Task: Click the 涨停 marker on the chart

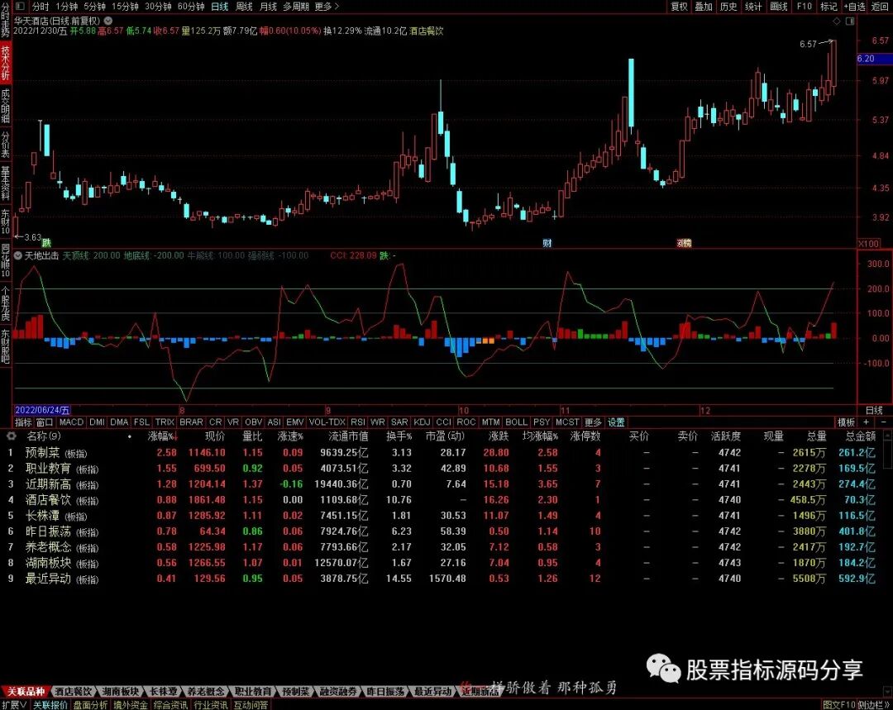Action: click(684, 243)
